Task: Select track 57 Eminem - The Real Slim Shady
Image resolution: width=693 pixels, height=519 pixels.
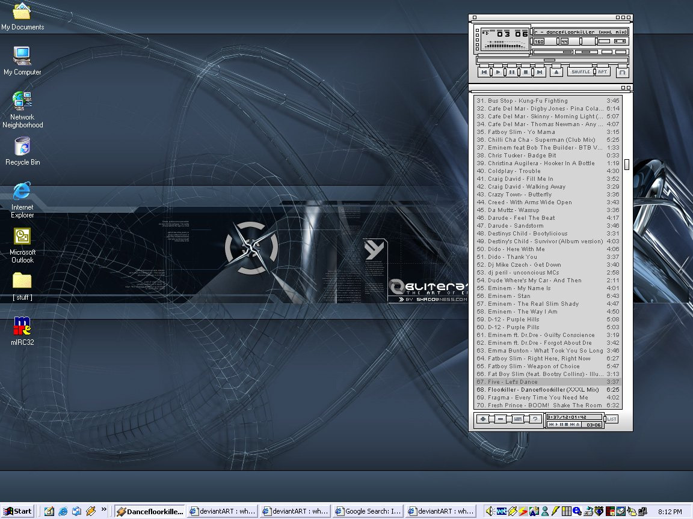Action: 547,303
